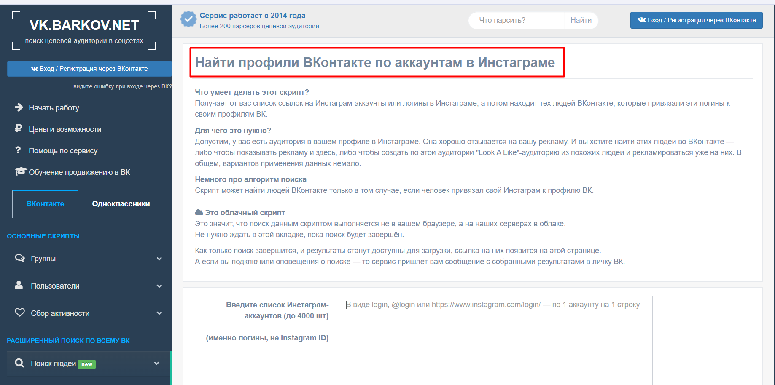Click the blue verified checkmark badge icon
The width and height of the screenshot is (775, 385).
[x=188, y=19]
